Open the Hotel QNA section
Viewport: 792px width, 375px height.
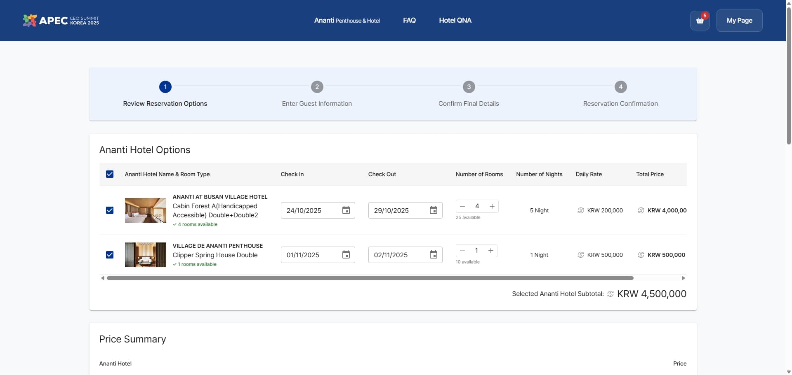coord(455,20)
